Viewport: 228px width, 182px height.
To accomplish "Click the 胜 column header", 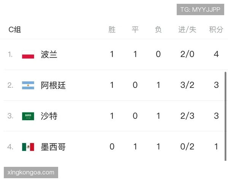I will 112,30.
